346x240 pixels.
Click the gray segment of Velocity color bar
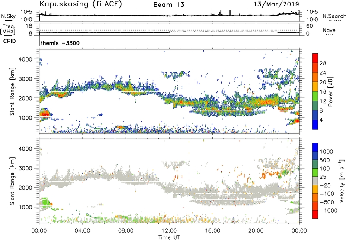tap(315, 181)
